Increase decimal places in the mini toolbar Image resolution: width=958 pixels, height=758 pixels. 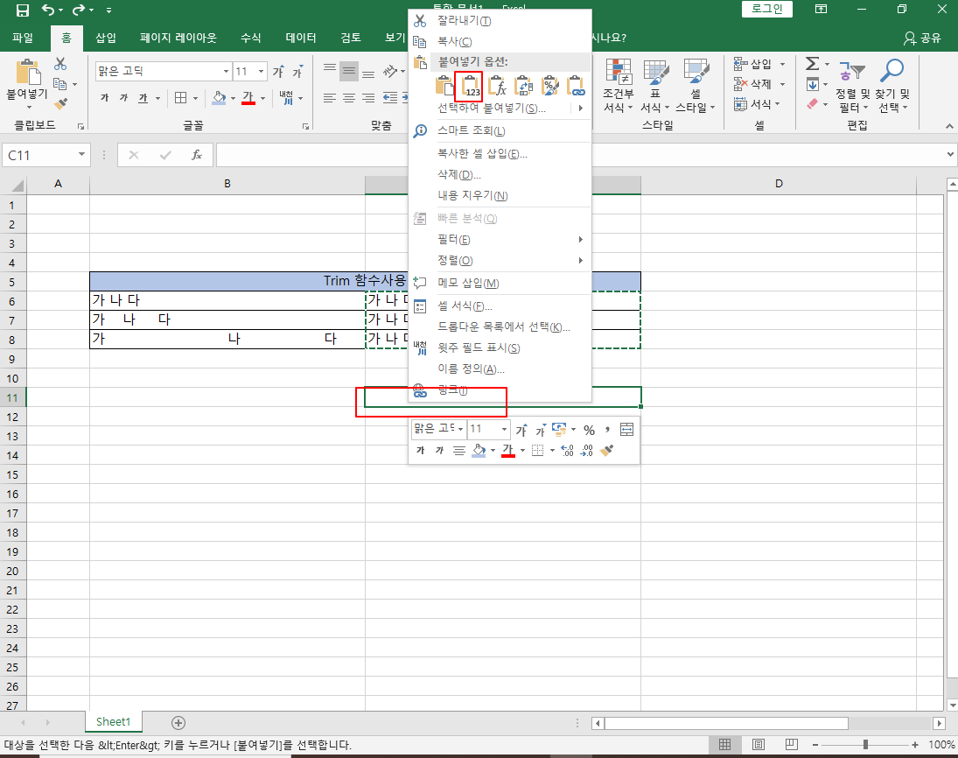[x=567, y=451]
